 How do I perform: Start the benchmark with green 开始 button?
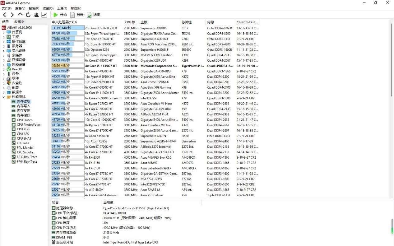coord(60,15)
